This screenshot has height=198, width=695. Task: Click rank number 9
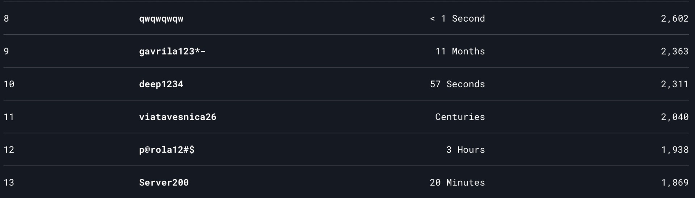click(7, 51)
